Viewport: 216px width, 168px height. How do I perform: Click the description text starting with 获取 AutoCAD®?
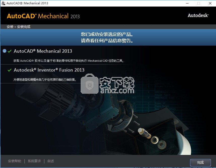click(x=69, y=61)
